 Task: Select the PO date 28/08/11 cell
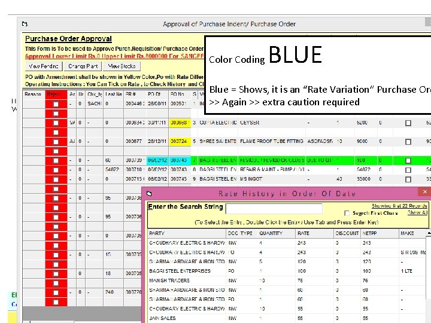coord(157,104)
